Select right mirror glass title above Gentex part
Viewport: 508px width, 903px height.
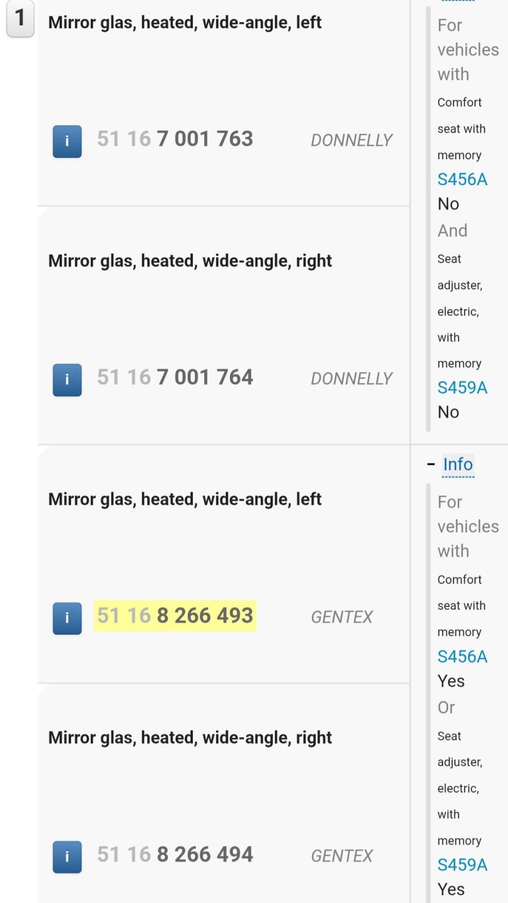tap(190, 738)
